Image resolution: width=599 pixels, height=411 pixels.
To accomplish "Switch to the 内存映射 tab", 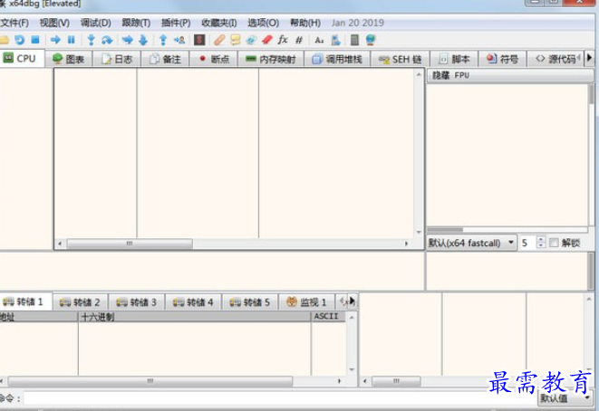I will tap(271, 59).
